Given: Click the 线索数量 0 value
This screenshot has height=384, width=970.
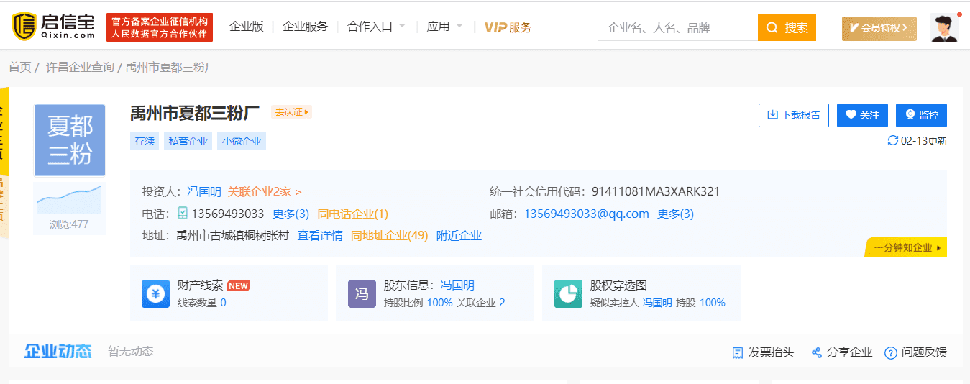Looking at the screenshot, I should coord(223,303).
